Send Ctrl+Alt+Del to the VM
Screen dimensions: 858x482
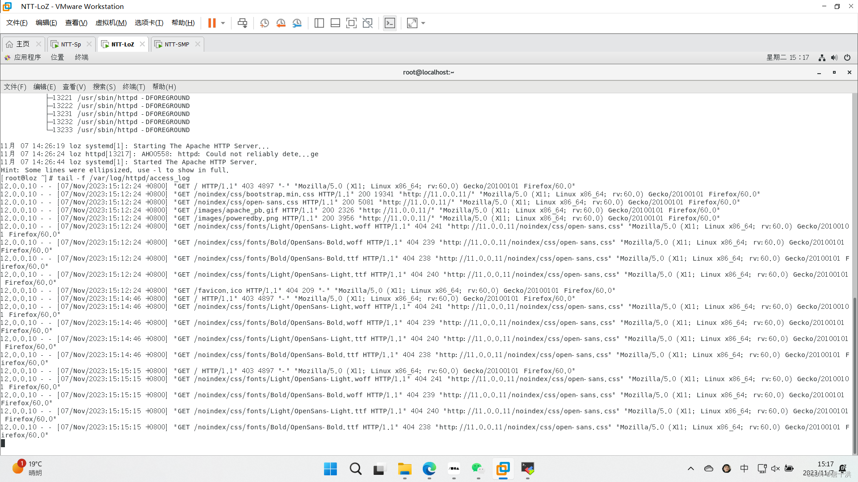[x=242, y=23]
